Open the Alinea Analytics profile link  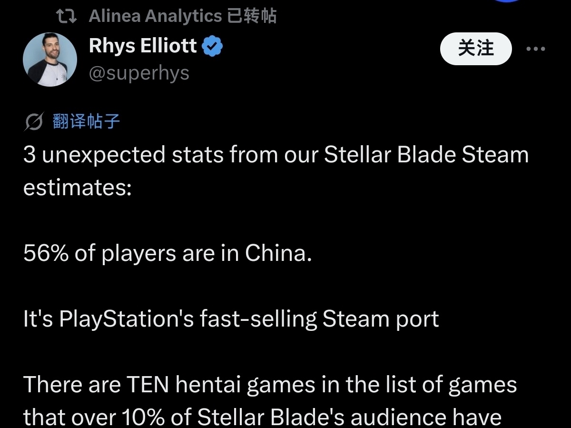click(155, 17)
